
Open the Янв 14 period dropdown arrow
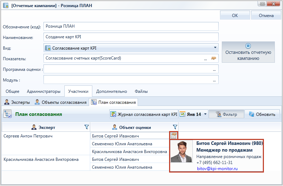point(205,114)
